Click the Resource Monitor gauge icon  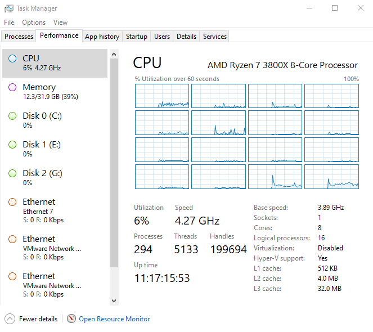pyautogui.click(x=71, y=318)
